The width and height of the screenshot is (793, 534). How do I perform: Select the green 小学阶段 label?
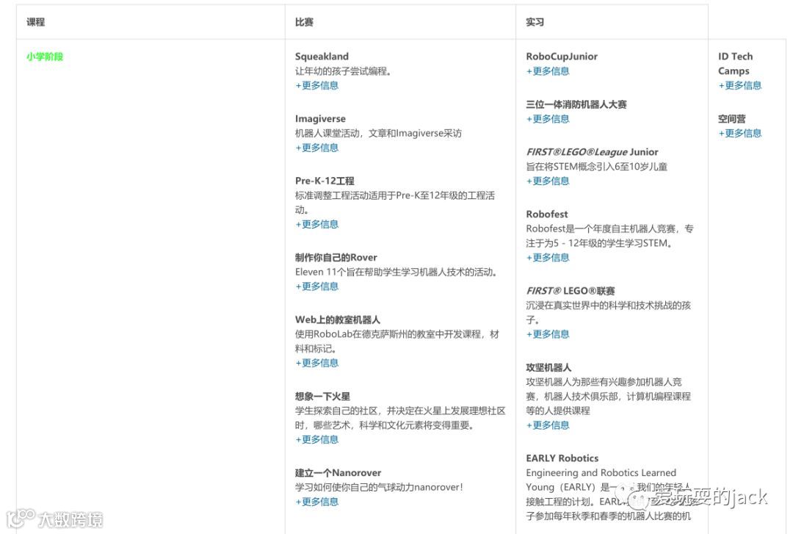(x=45, y=57)
